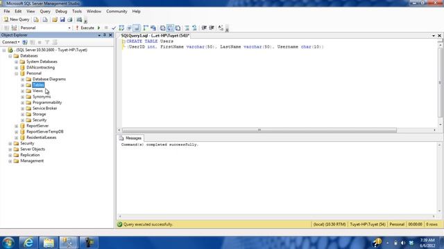The image size is (444, 249).
Task: Select the Management folder
Action: pos(32,160)
